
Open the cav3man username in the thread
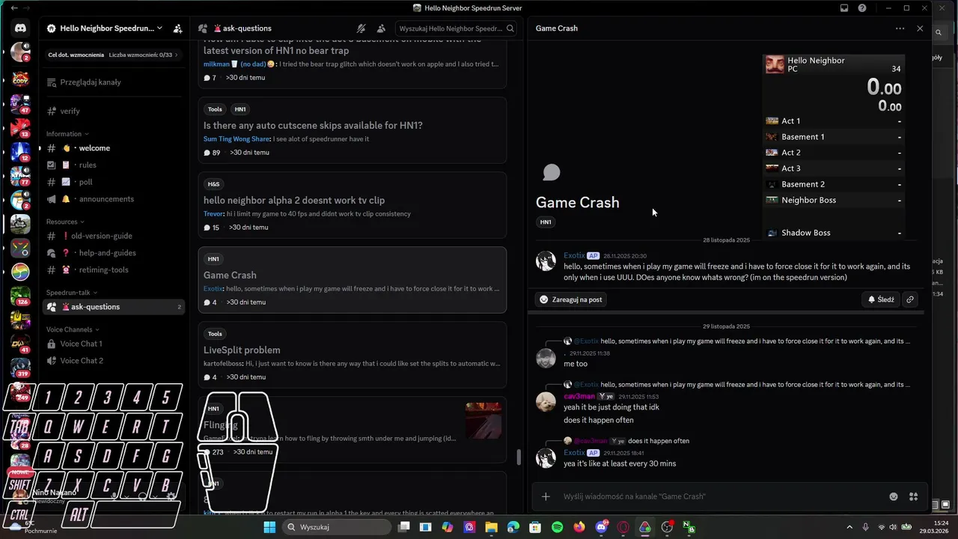[x=579, y=396]
